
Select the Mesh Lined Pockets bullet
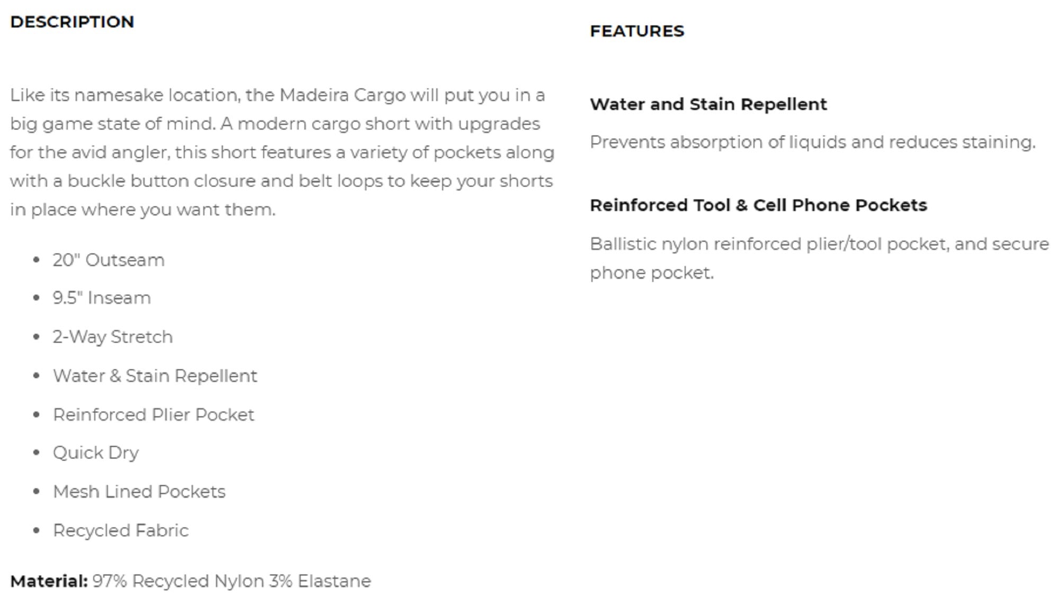tap(139, 492)
